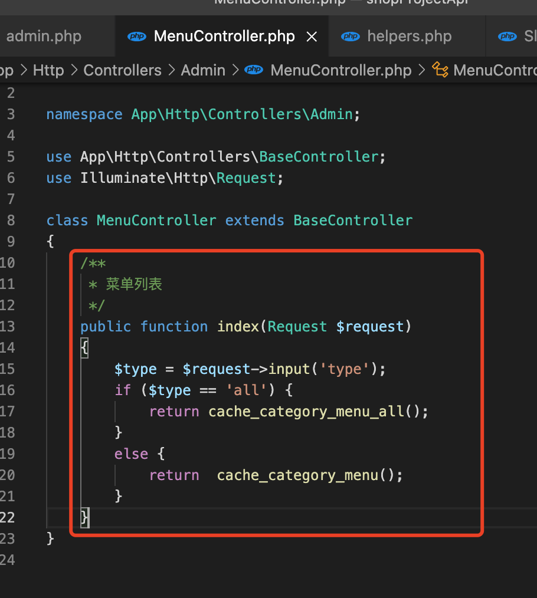
Task: Click the $request parameter on line 13
Action: (x=370, y=327)
